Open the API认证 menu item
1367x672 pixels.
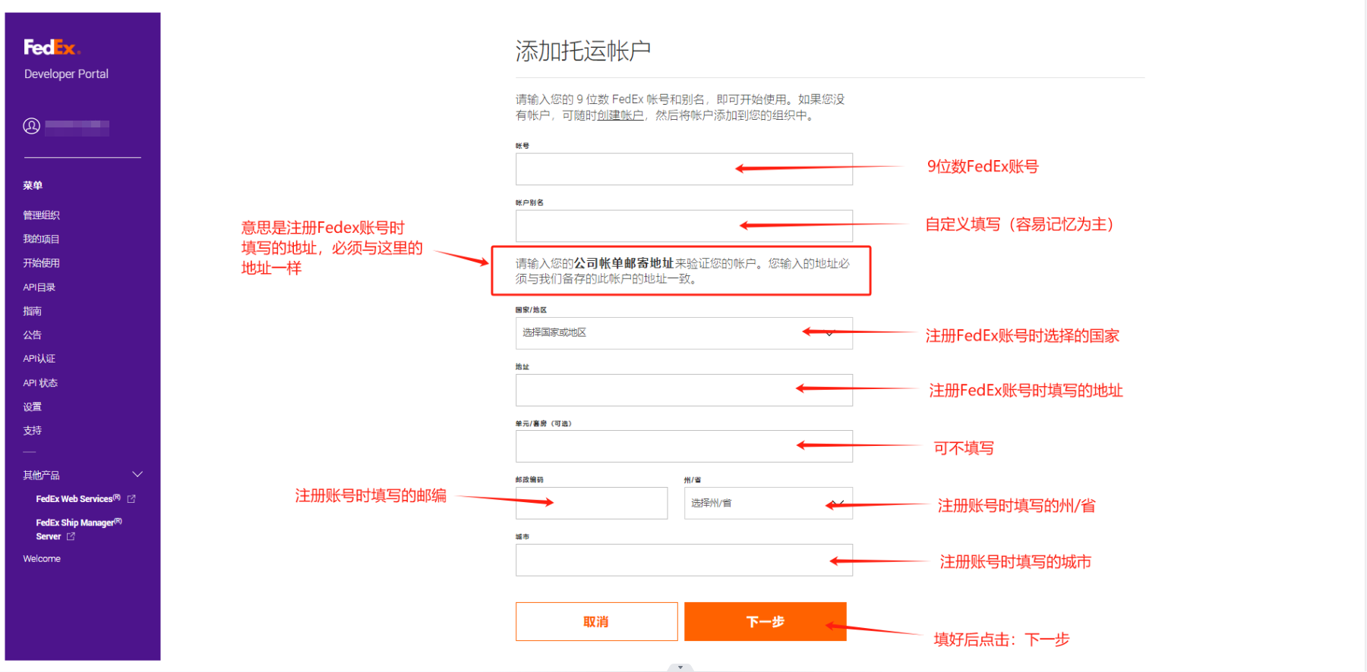pyautogui.click(x=39, y=359)
